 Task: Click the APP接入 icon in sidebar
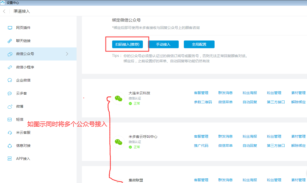10,159
